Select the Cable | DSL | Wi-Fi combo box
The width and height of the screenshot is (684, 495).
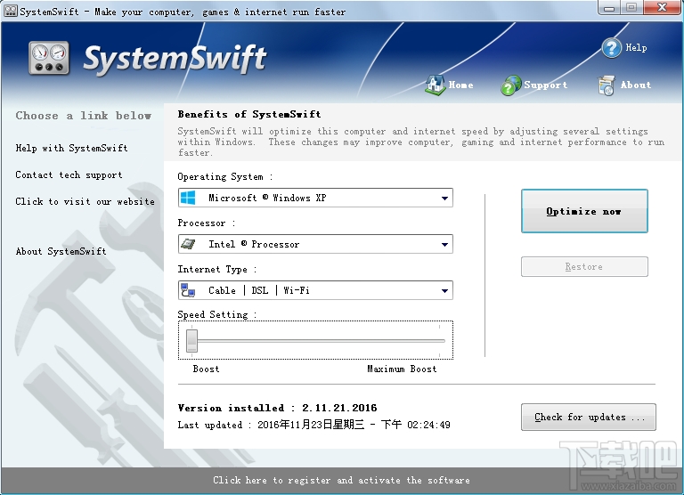point(315,290)
